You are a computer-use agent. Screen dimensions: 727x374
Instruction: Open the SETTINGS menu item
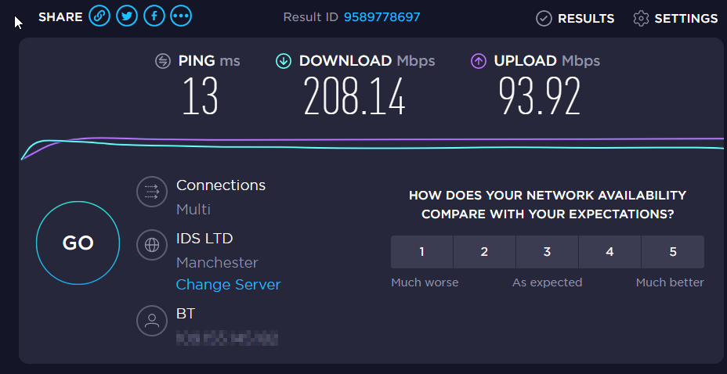coord(685,18)
